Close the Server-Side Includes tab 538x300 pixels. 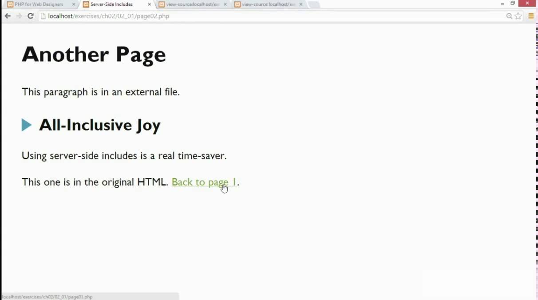(149, 4)
